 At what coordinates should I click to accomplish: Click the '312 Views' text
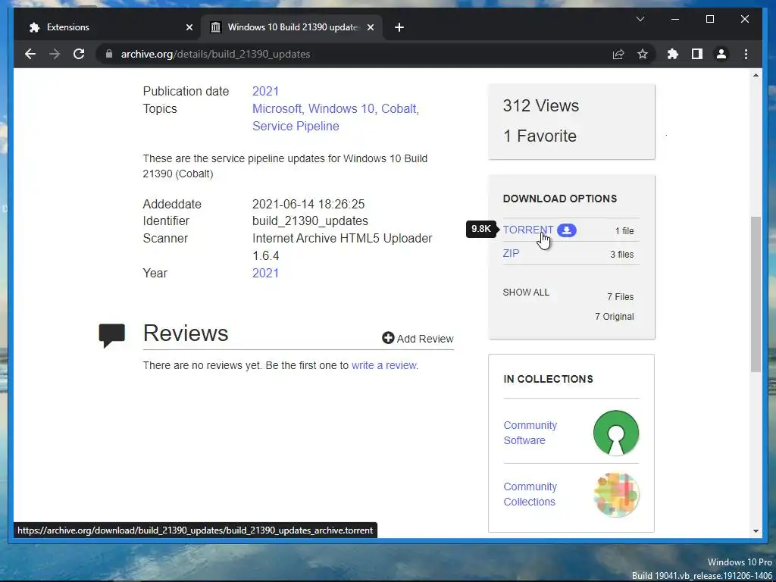pos(541,105)
